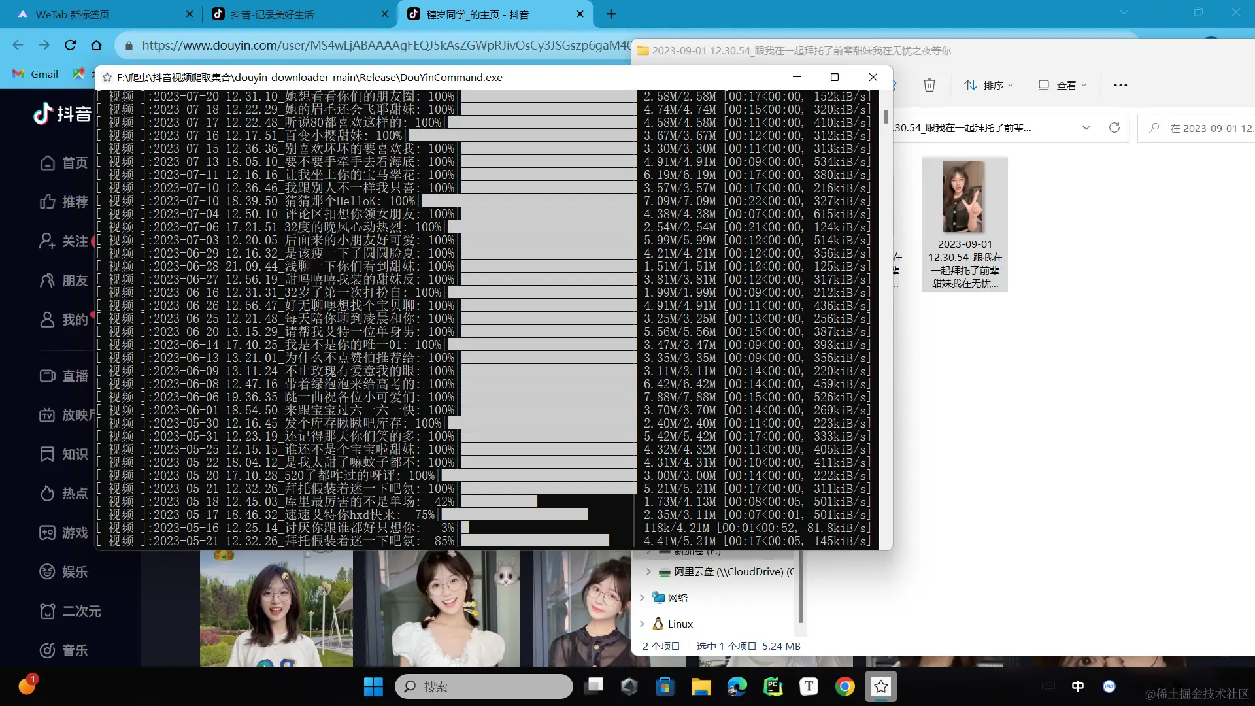Click the delete trash icon in Explorer
The image size is (1255, 706).
[929, 85]
